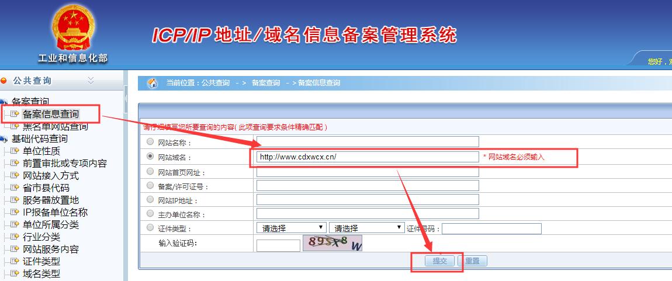Screen dimensions: 672x281
Task: Click the 网站IP地址 text field
Action: point(368,200)
